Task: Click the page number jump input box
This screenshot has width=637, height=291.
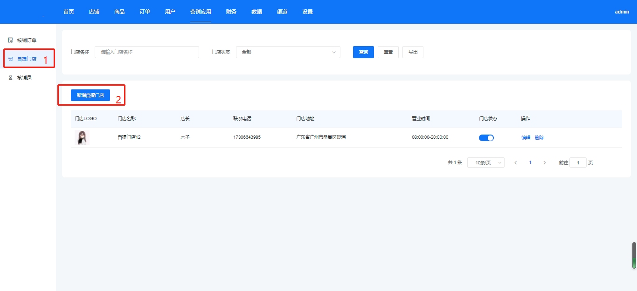Action: pos(578,163)
